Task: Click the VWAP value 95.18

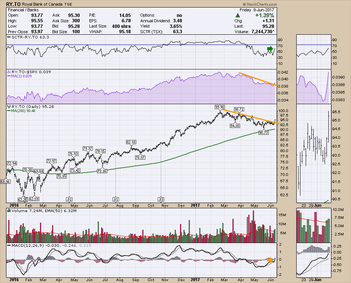Action: pos(125,32)
